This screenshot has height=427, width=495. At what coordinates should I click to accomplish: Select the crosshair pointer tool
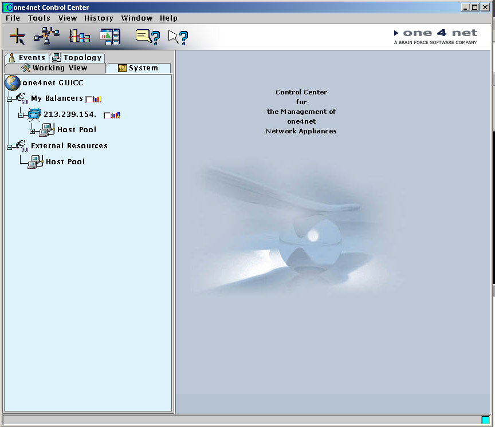click(17, 36)
